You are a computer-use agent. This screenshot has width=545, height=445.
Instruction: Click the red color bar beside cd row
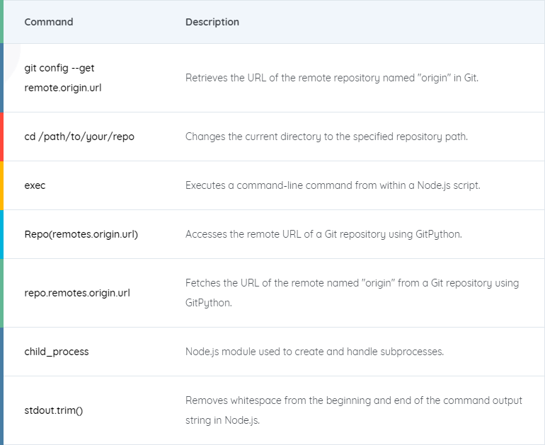tap(1, 137)
